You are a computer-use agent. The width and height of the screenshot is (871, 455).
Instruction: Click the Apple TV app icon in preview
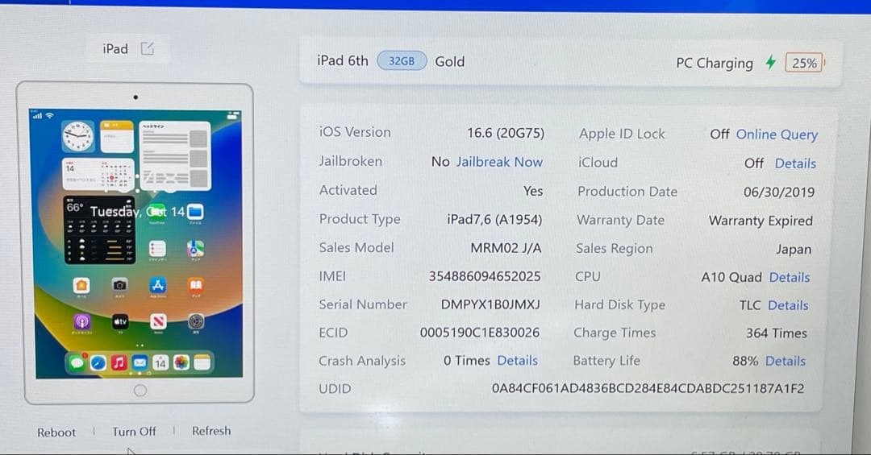120,321
